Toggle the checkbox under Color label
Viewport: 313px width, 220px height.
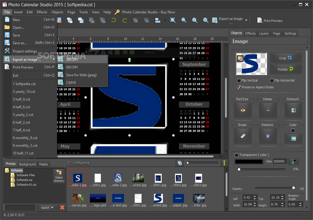pyautogui.click(x=293, y=130)
